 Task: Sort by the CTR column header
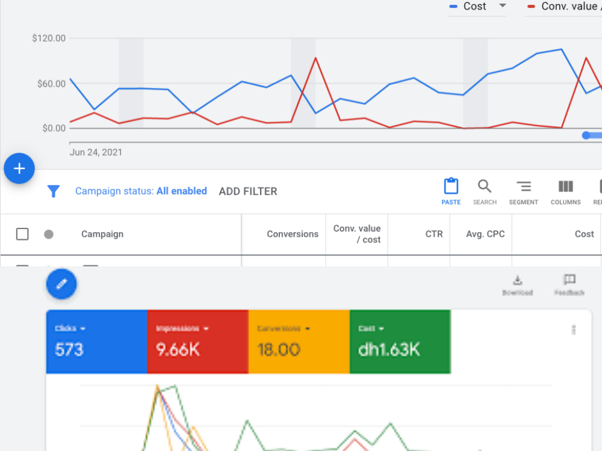point(434,234)
